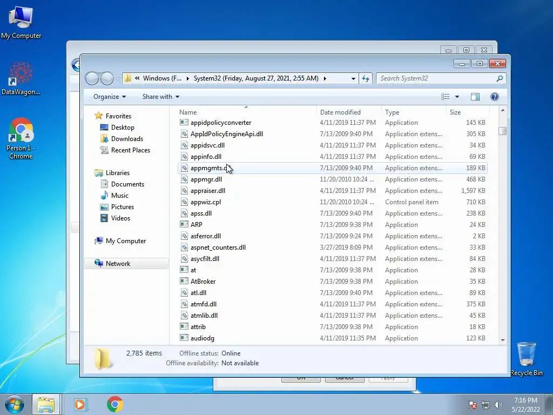
Task: Expand the System32 breadcrumb arrow
Action: coord(325,78)
